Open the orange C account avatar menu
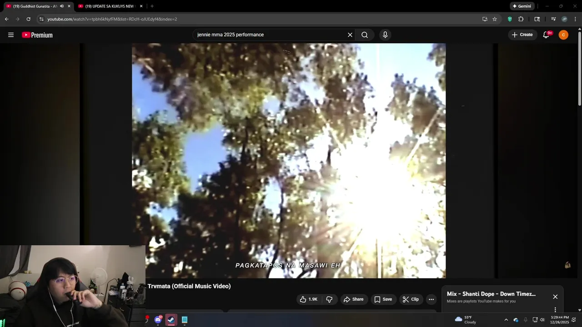582x327 pixels. tap(563, 35)
